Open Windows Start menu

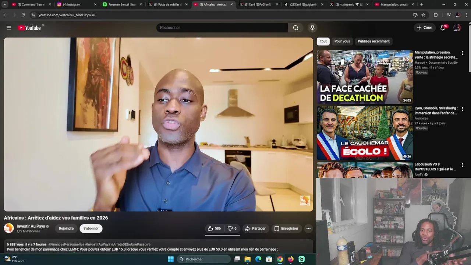tap(171, 259)
